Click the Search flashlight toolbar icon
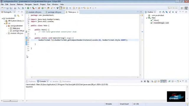 [52, 8]
